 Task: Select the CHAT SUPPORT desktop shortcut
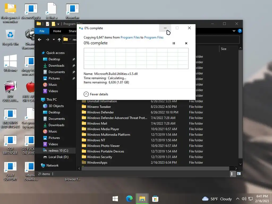10,171
